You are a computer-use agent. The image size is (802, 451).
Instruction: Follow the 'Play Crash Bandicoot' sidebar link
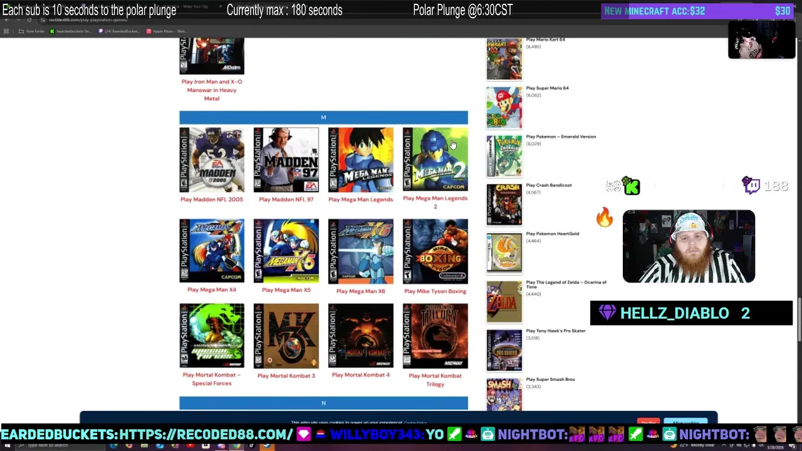(x=549, y=185)
